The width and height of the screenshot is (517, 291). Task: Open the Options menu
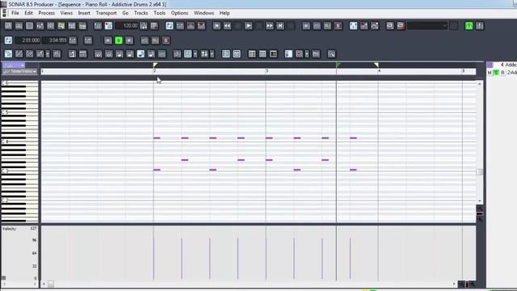coord(179,13)
